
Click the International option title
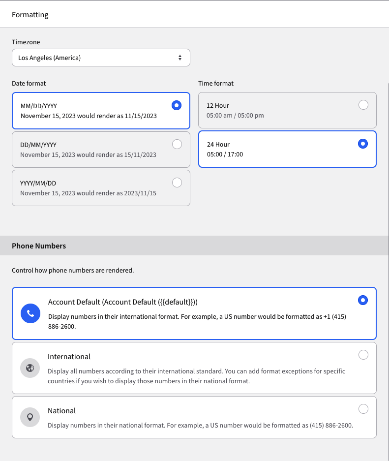69,357
